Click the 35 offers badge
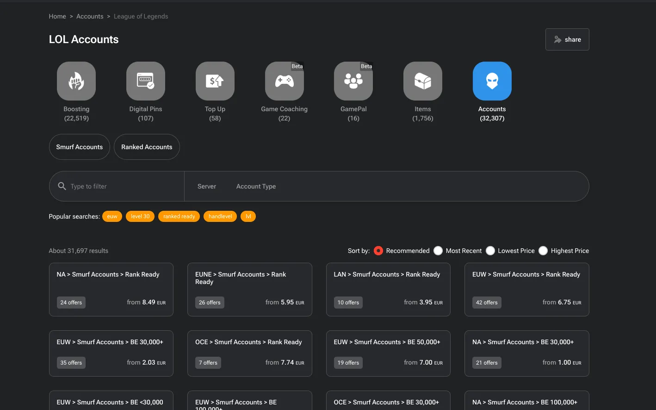The height and width of the screenshot is (410, 656). tap(71, 363)
